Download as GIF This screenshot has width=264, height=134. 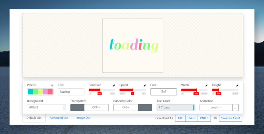180,118
